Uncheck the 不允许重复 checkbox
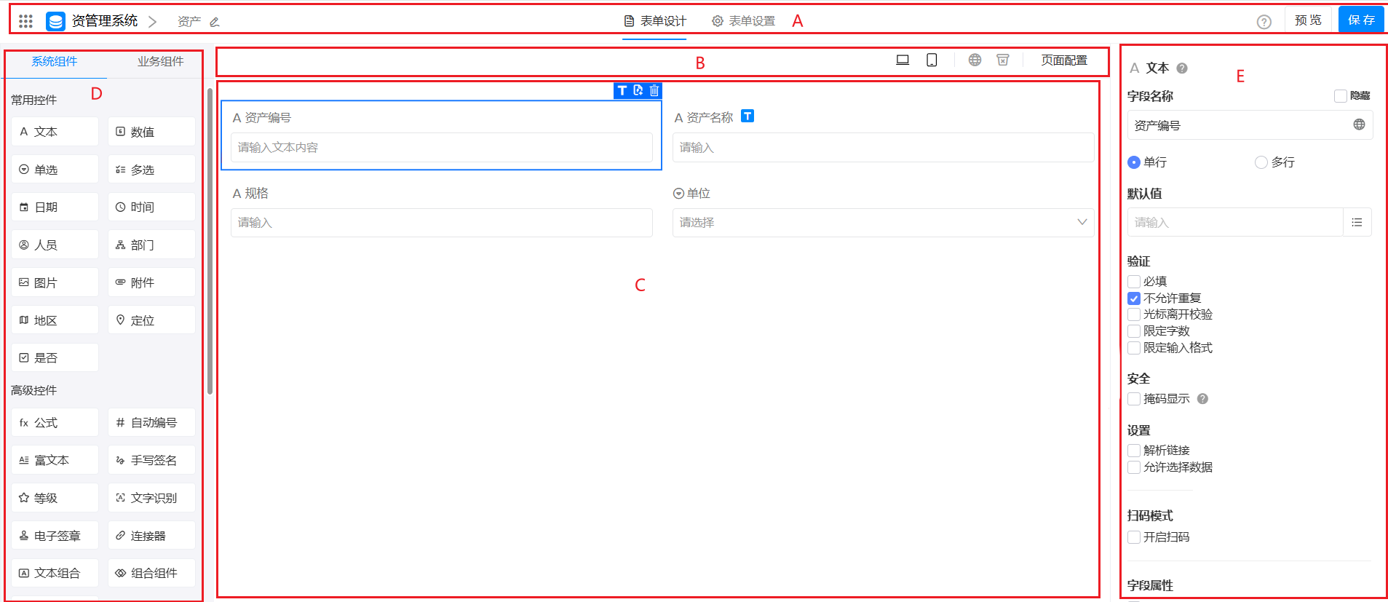Image resolution: width=1388 pixels, height=602 pixels. pos(1134,298)
